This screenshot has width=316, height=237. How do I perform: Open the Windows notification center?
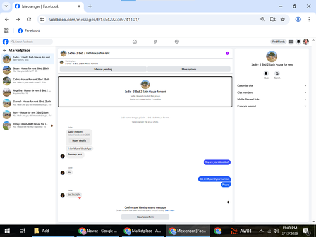pos(307,231)
